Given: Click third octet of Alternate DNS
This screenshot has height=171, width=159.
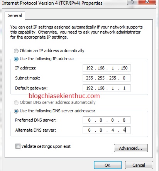Looking at the screenshot, I should pyautogui.click(x=113, y=130).
